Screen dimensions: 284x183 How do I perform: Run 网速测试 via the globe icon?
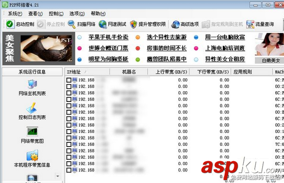coord(103,24)
